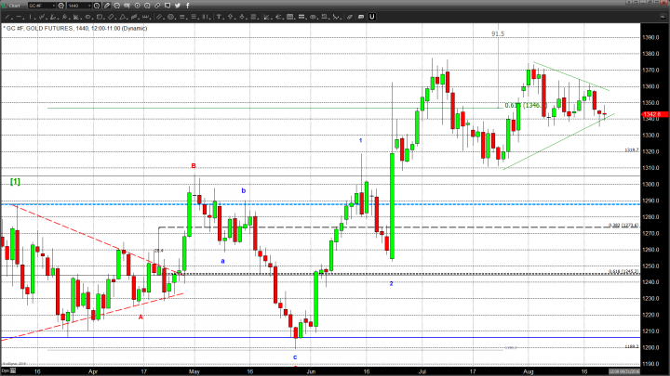Click the eraser icon in drawing toolbar
The height and width of the screenshot is (376, 670).
(350, 17)
